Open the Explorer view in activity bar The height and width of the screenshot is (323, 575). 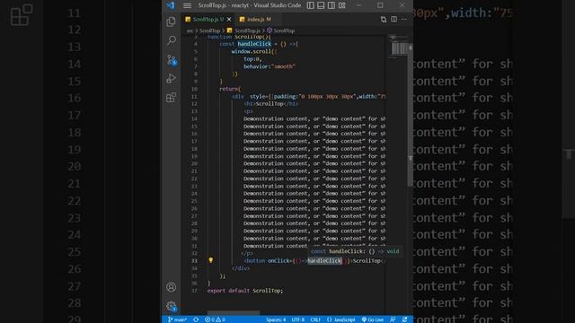172,22
